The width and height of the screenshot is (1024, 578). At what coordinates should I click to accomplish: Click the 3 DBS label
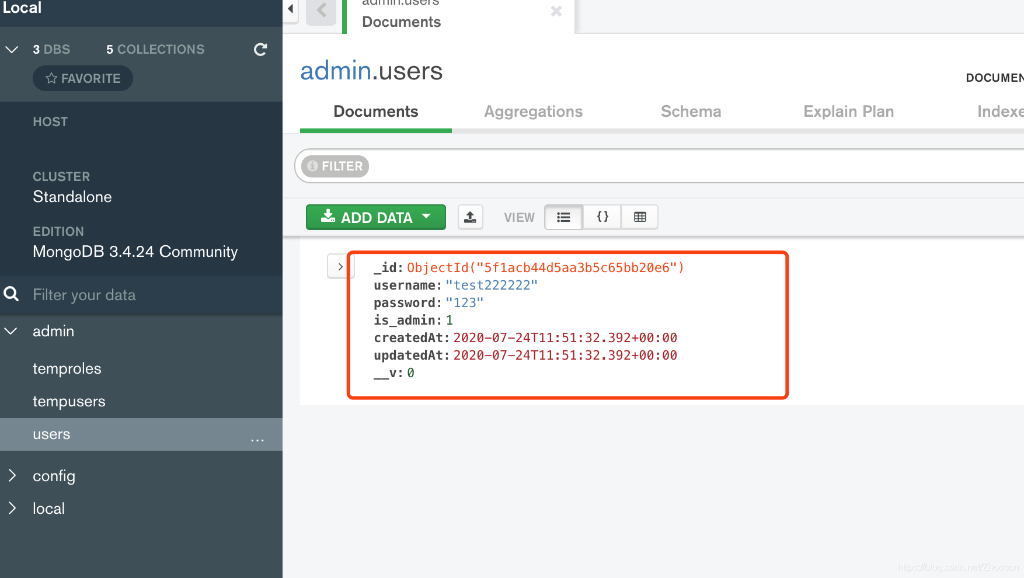[51, 50]
